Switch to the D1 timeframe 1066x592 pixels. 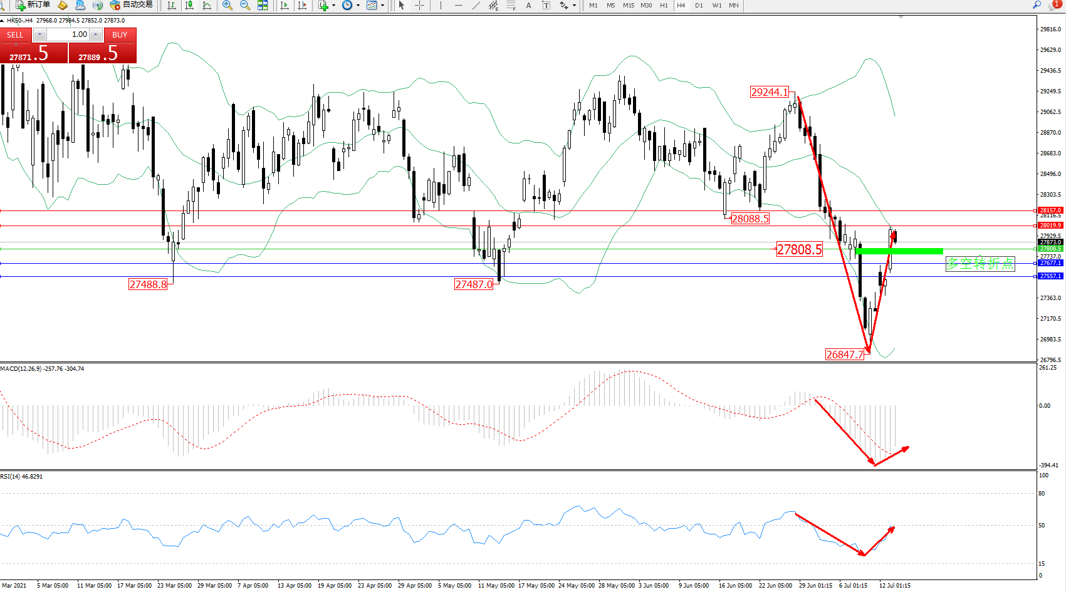[699, 5]
